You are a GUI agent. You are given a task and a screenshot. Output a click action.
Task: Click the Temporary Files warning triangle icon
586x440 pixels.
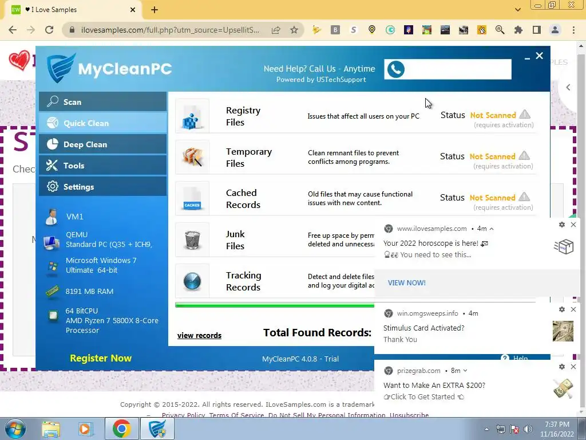pyautogui.click(x=524, y=155)
